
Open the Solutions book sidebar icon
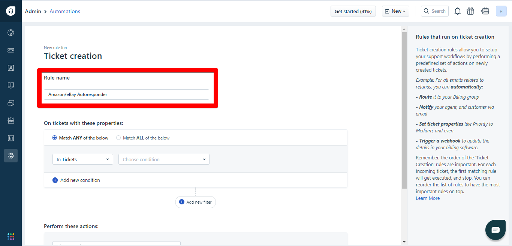pos(11,85)
